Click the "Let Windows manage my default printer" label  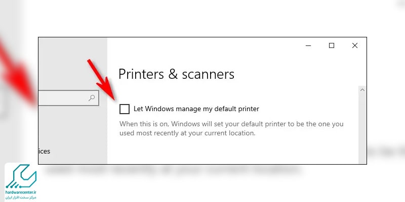196,109
